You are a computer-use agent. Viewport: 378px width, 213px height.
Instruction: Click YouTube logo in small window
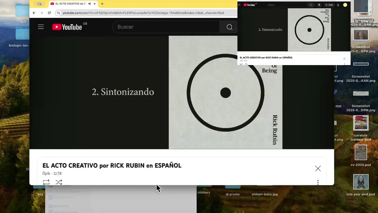click(x=250, y=5)
